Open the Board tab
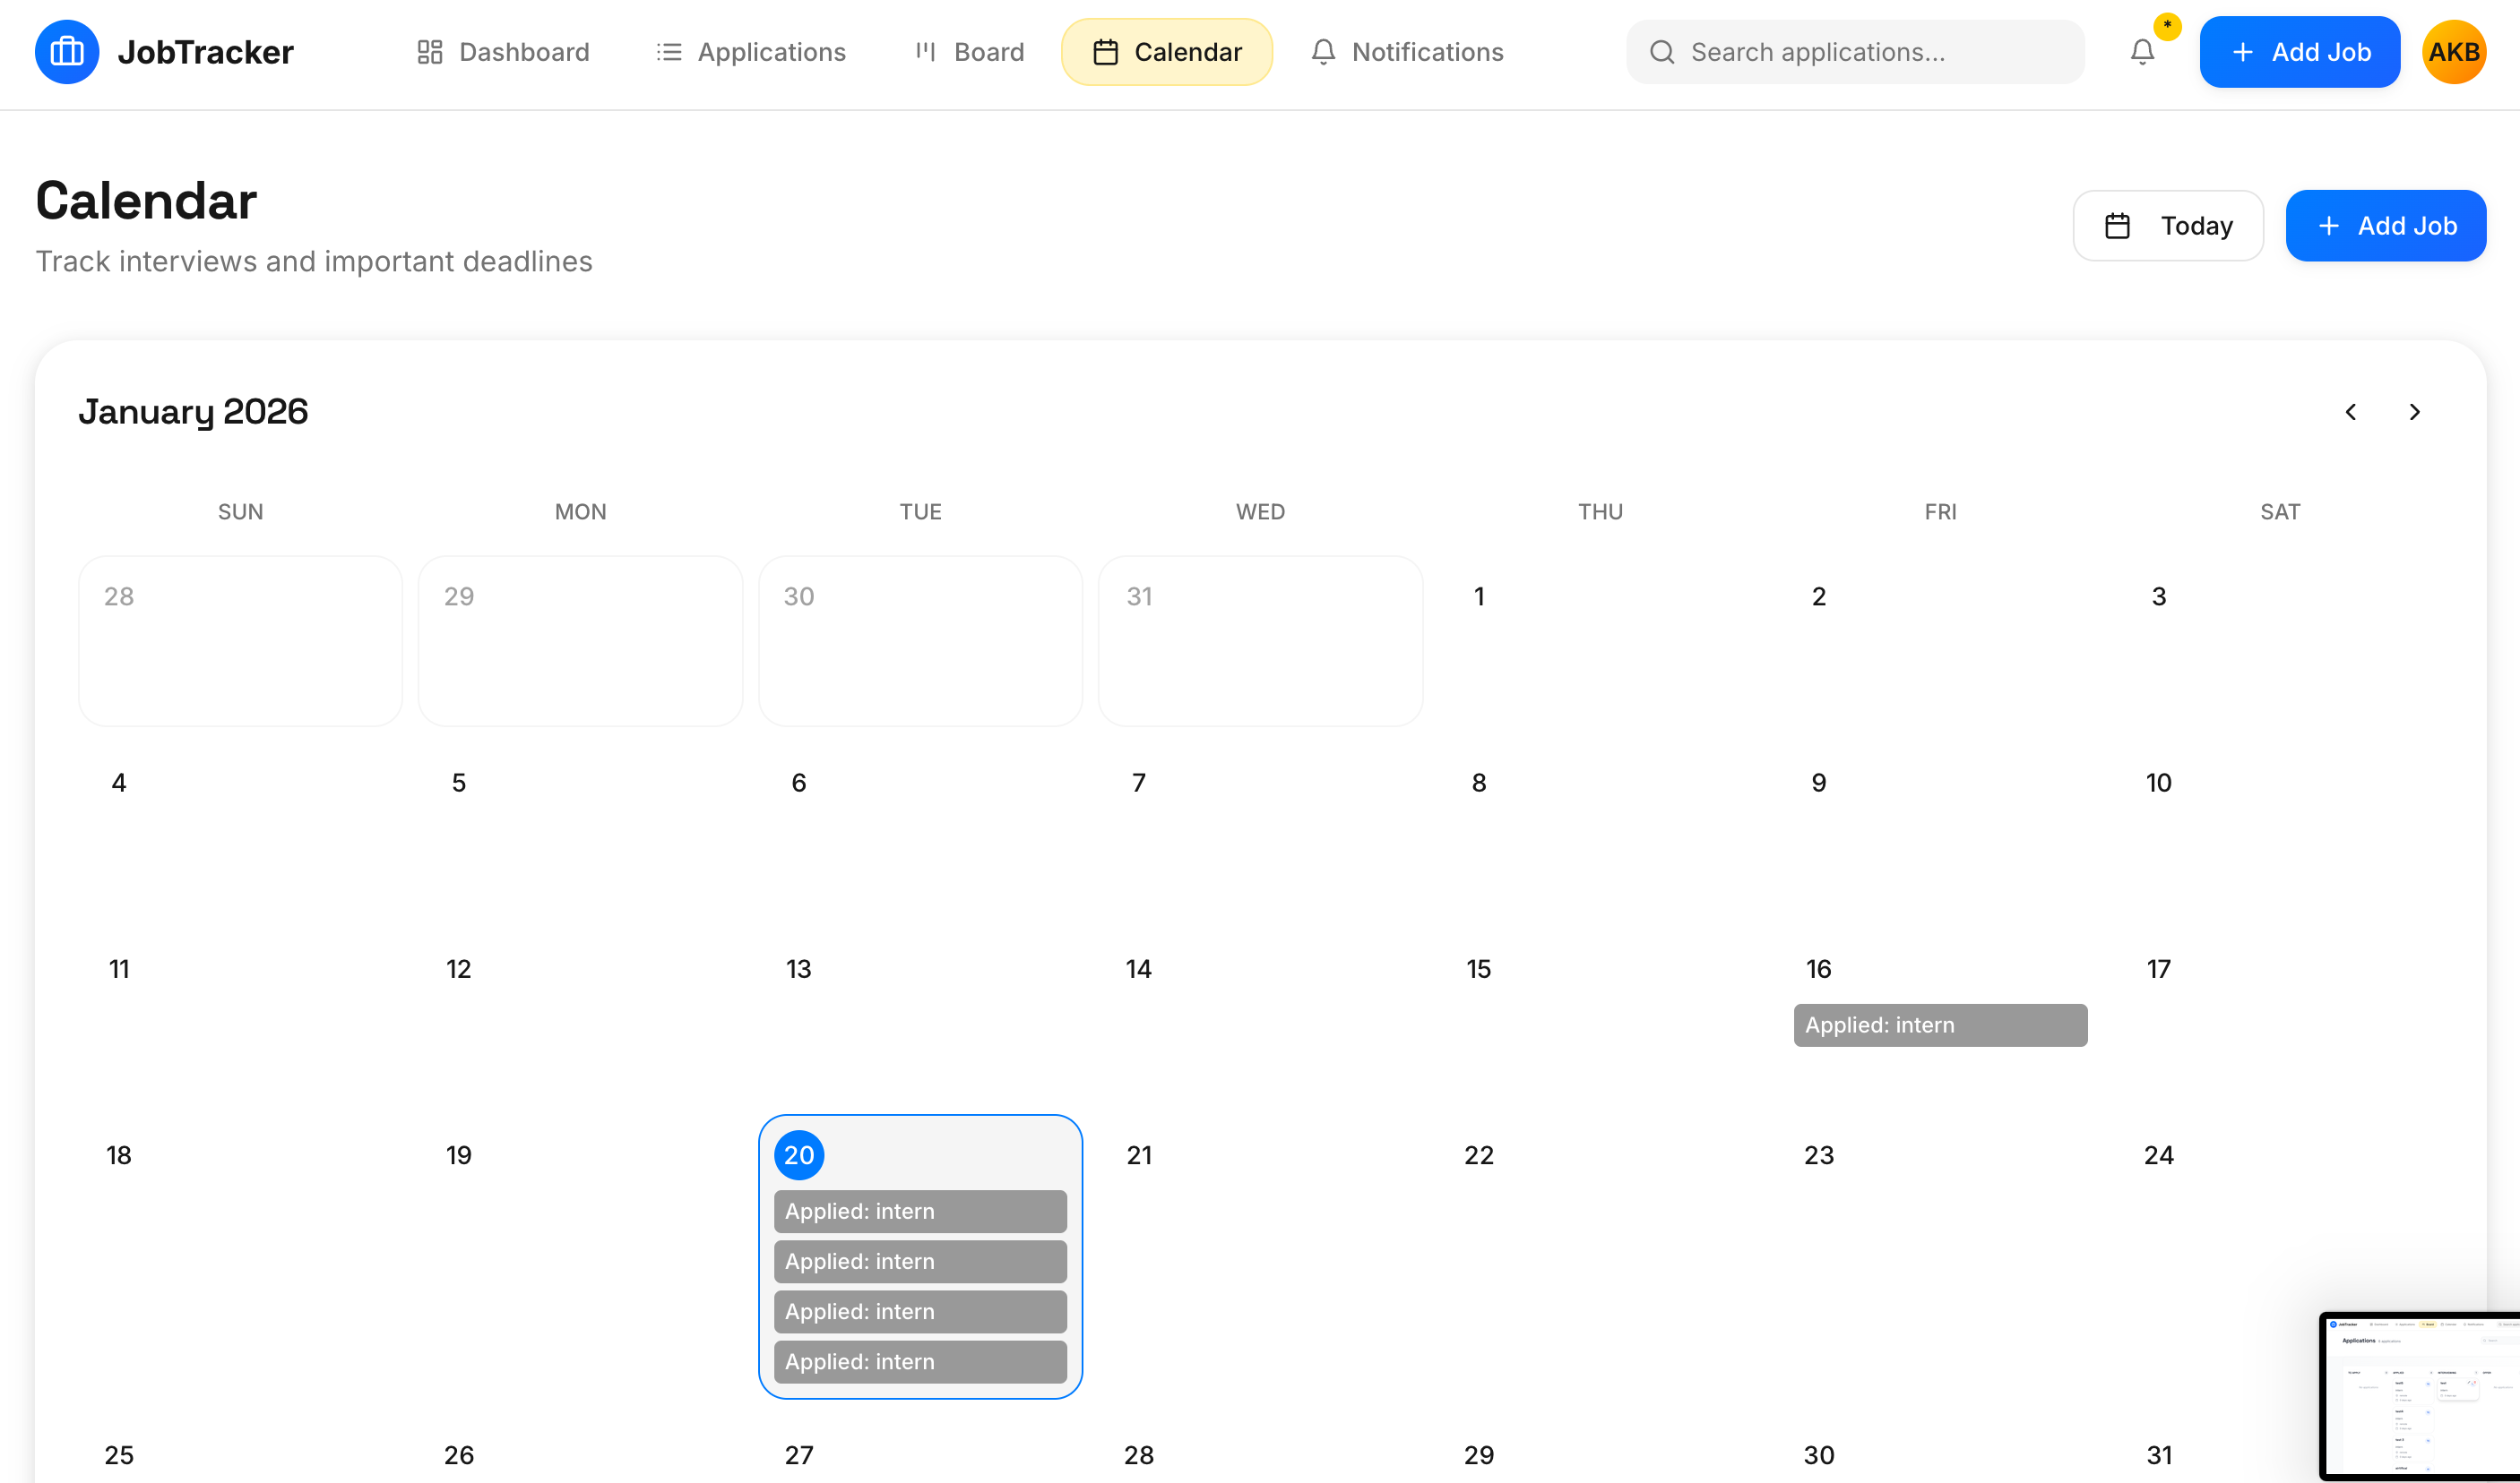The width and height of the screenshot is (2520, 1483). click(969, 52)
